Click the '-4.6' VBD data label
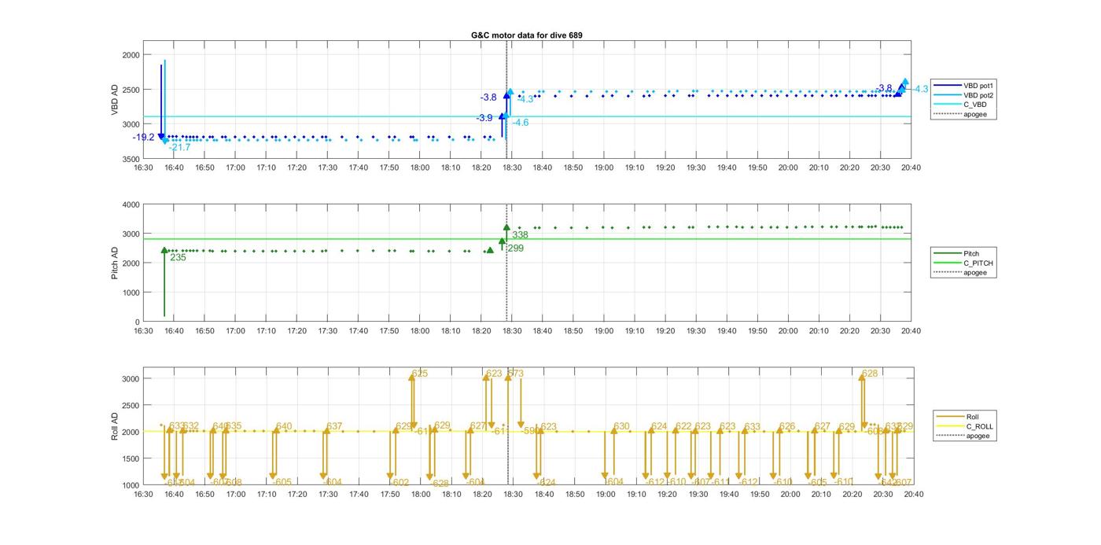Screen dimensions: 1101x545 pos(521,123)
